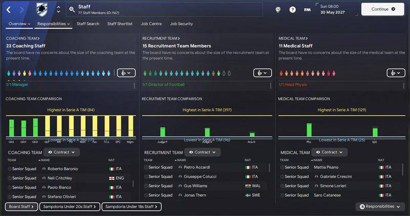Select Paolo Bianco row checkbox
The height and width of the screenshot is (216, 410).
[10, 187]
